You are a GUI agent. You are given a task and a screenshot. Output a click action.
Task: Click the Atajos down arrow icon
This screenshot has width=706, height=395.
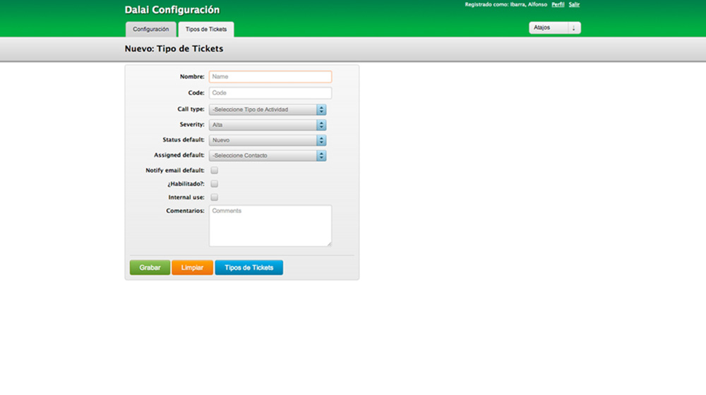click(573, 28)
